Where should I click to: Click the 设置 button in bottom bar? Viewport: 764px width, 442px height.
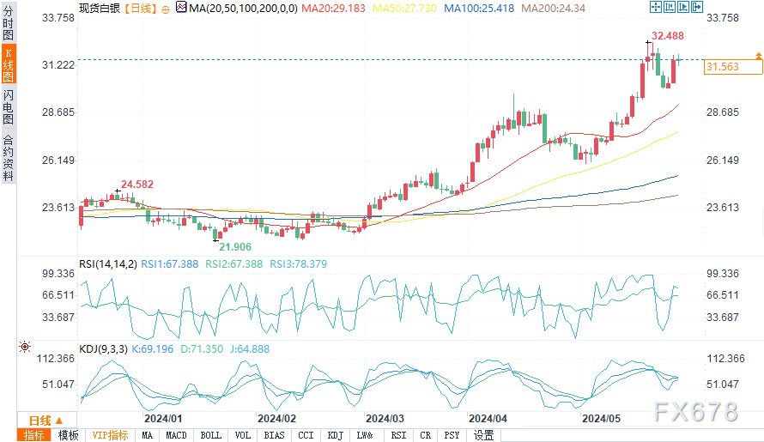(483, 435)
